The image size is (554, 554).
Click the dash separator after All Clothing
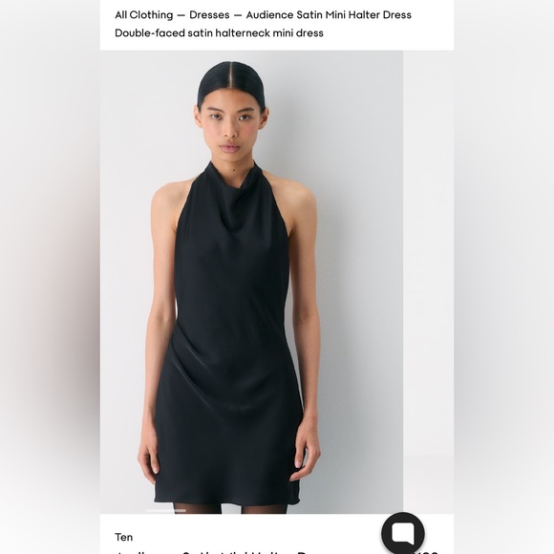(181, 15)
